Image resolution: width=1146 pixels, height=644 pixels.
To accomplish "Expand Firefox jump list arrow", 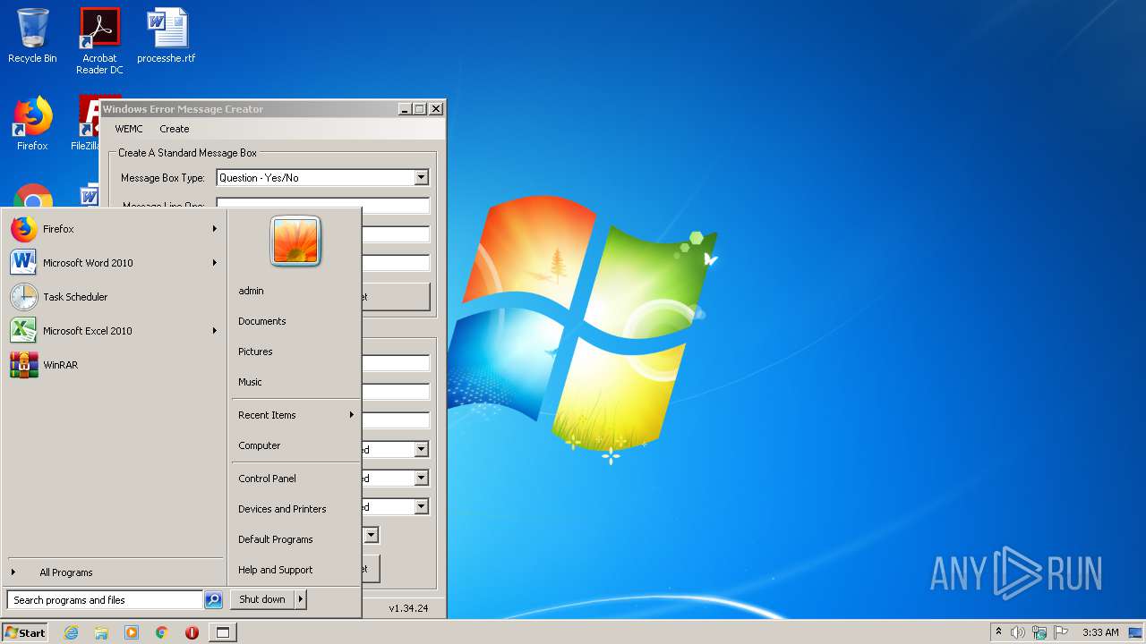I will (x=215, y=229).
